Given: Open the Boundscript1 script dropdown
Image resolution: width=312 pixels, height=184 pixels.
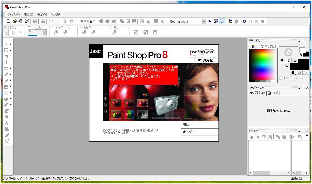Looking at the screenshot, I should pos(204,22).
